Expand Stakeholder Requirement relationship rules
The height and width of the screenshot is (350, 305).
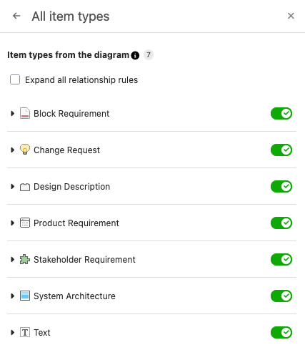[x=12, y=259]
